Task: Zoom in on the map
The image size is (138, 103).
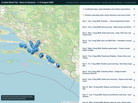Action: (3, 8)
